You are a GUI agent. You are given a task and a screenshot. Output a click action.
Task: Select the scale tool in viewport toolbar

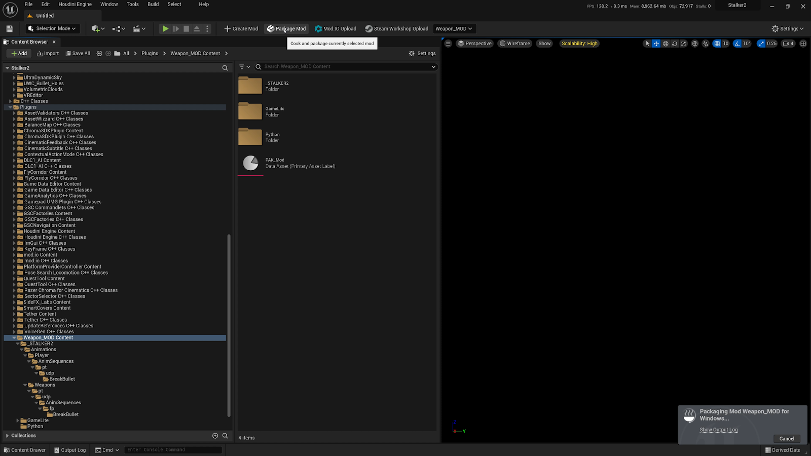(x=683, y=44)
